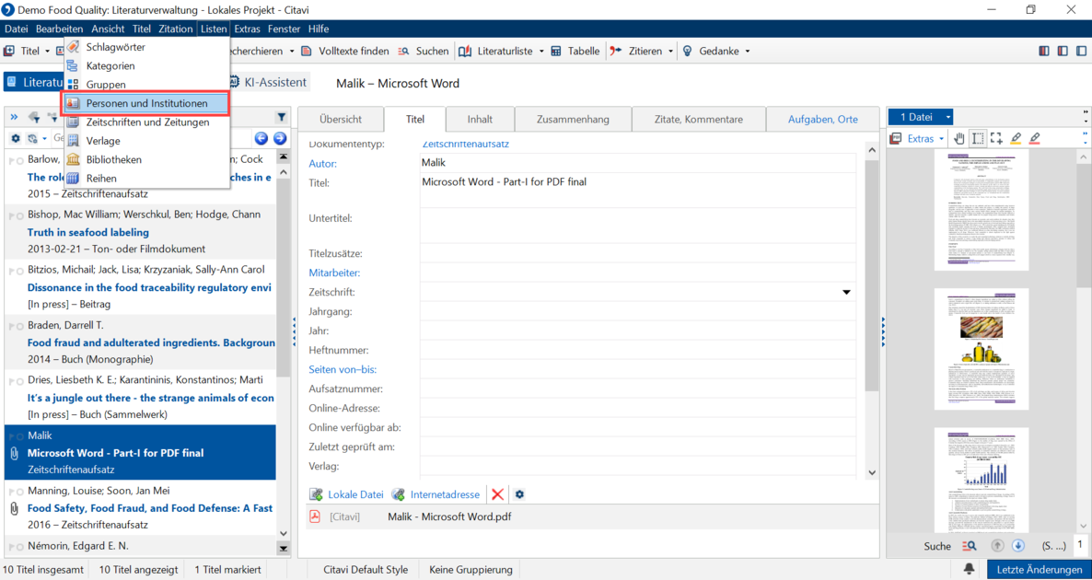Image resolution: width=1092 pixels, height=580 pixels.
Task: Select the Food fraud and adulterated ingredients entry
Action: (x=140, y=342)
